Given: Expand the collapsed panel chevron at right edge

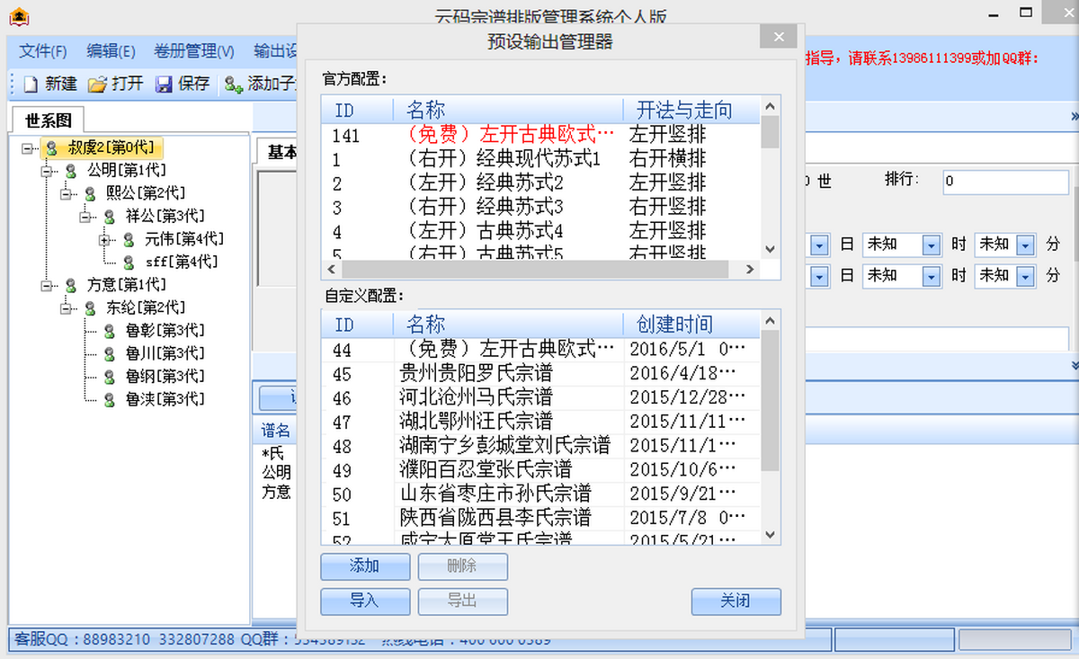Looking at the screenshot, I should pos(1074,118).
